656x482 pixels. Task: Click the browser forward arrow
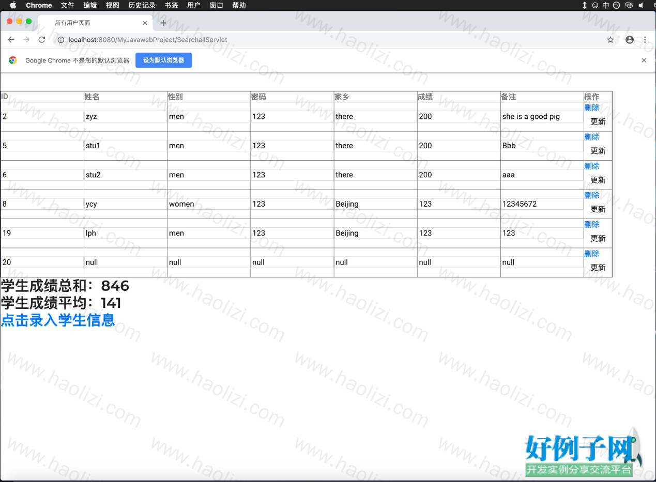(26, 40)
